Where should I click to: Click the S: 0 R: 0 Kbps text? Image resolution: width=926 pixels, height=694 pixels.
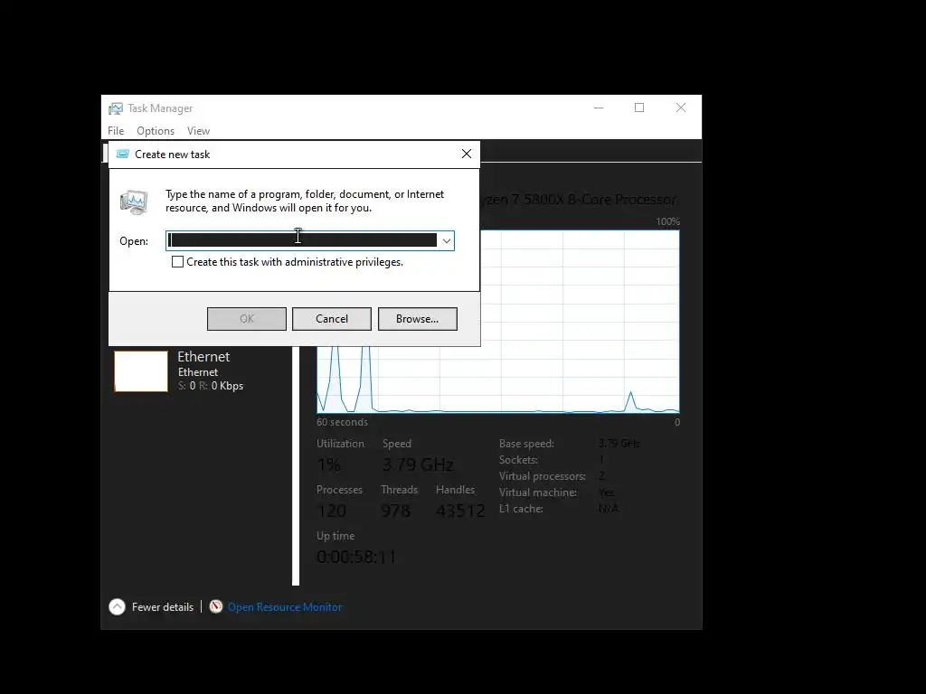click(211, 386)
